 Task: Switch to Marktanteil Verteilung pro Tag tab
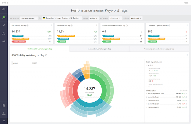click(x=99, y=49)
